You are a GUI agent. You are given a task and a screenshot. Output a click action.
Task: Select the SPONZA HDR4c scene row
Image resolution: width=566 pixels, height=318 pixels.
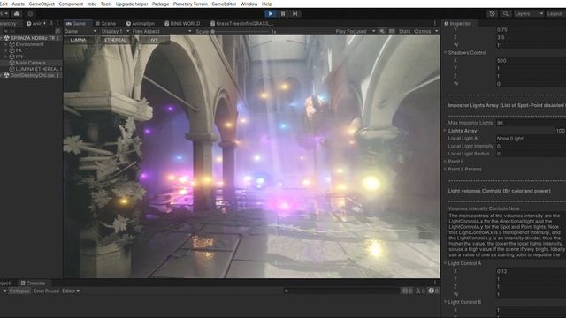point(31,38)
